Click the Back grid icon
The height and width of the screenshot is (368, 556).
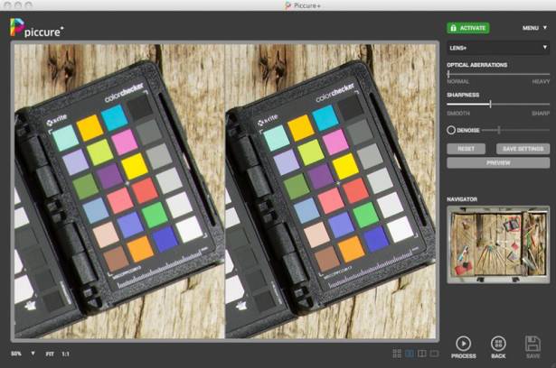pos(498,344)
